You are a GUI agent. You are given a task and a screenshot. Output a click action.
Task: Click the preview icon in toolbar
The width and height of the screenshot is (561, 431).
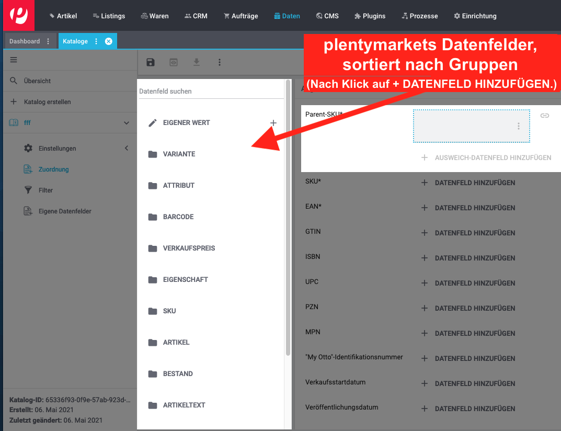(174, 62)
